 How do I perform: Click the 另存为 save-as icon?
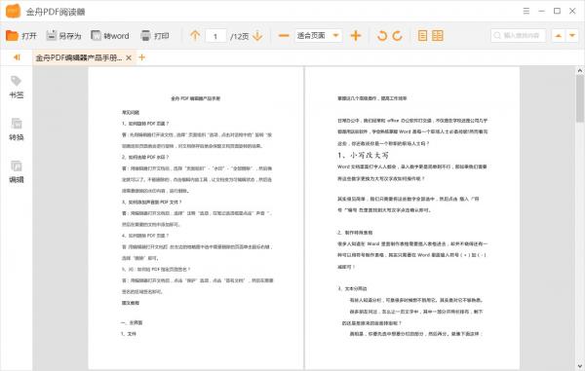51,35
